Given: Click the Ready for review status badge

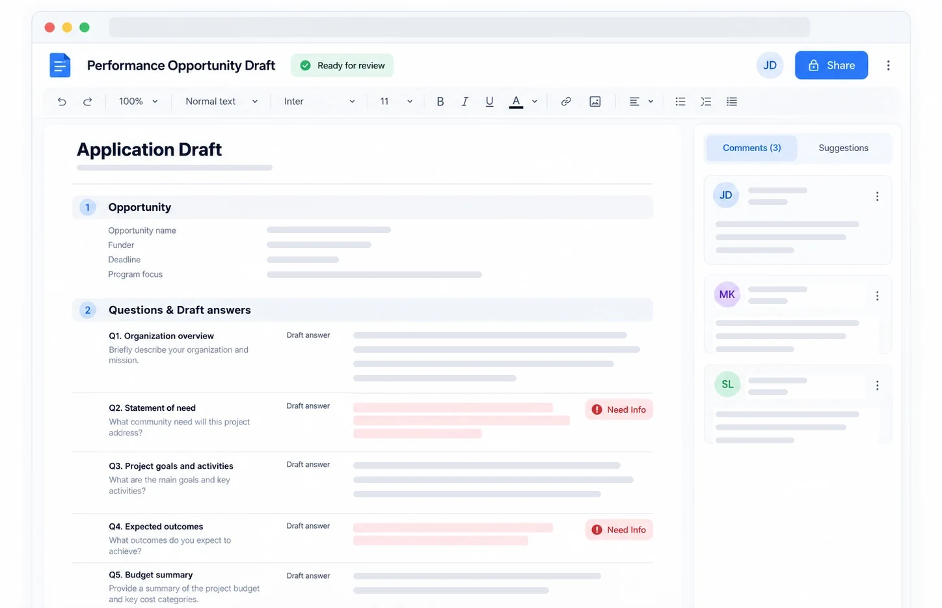Looking at the screenshot, I should 342,65.
